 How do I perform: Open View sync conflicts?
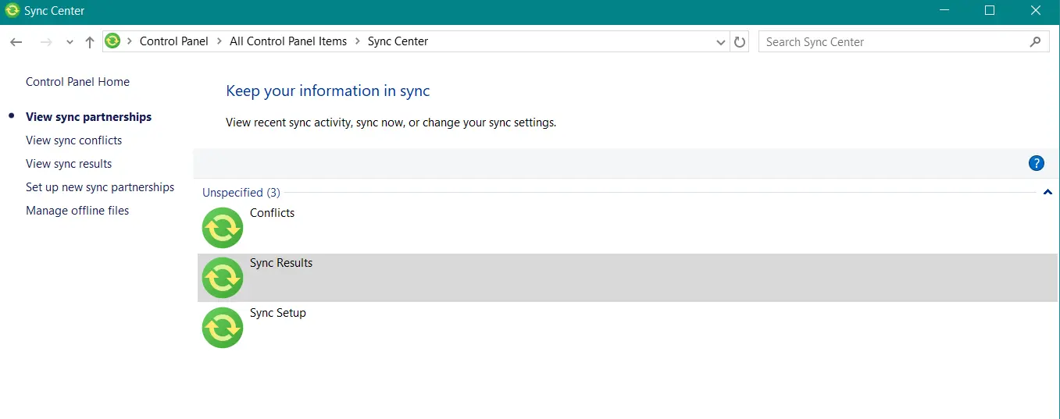tap(74, 140)
